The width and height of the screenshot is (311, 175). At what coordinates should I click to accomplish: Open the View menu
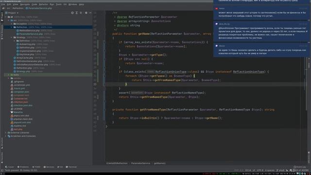[16, 4]
